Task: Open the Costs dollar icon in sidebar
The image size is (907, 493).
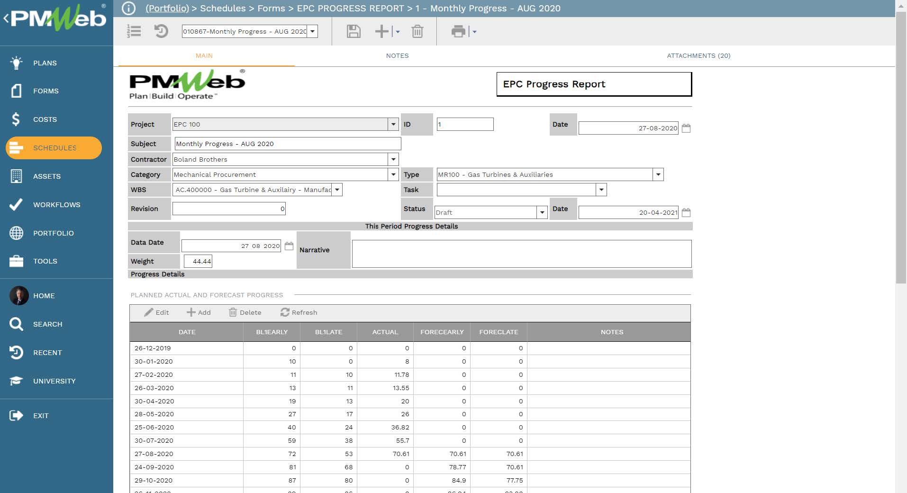Action: coord(16,119)
